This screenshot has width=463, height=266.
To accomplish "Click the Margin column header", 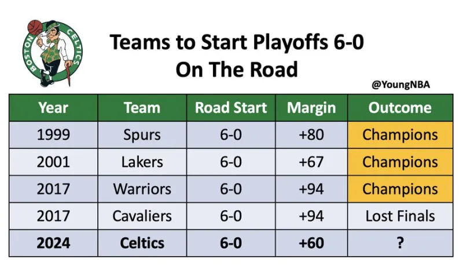I will tap(311, 108).
